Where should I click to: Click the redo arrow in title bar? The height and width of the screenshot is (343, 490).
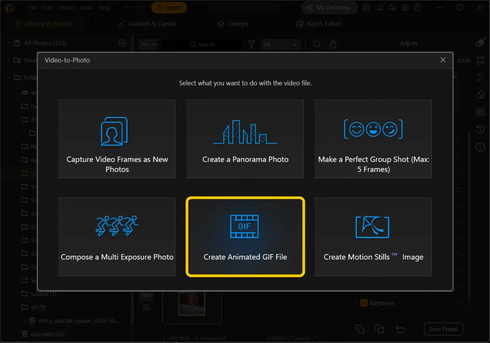click(141, 7)
